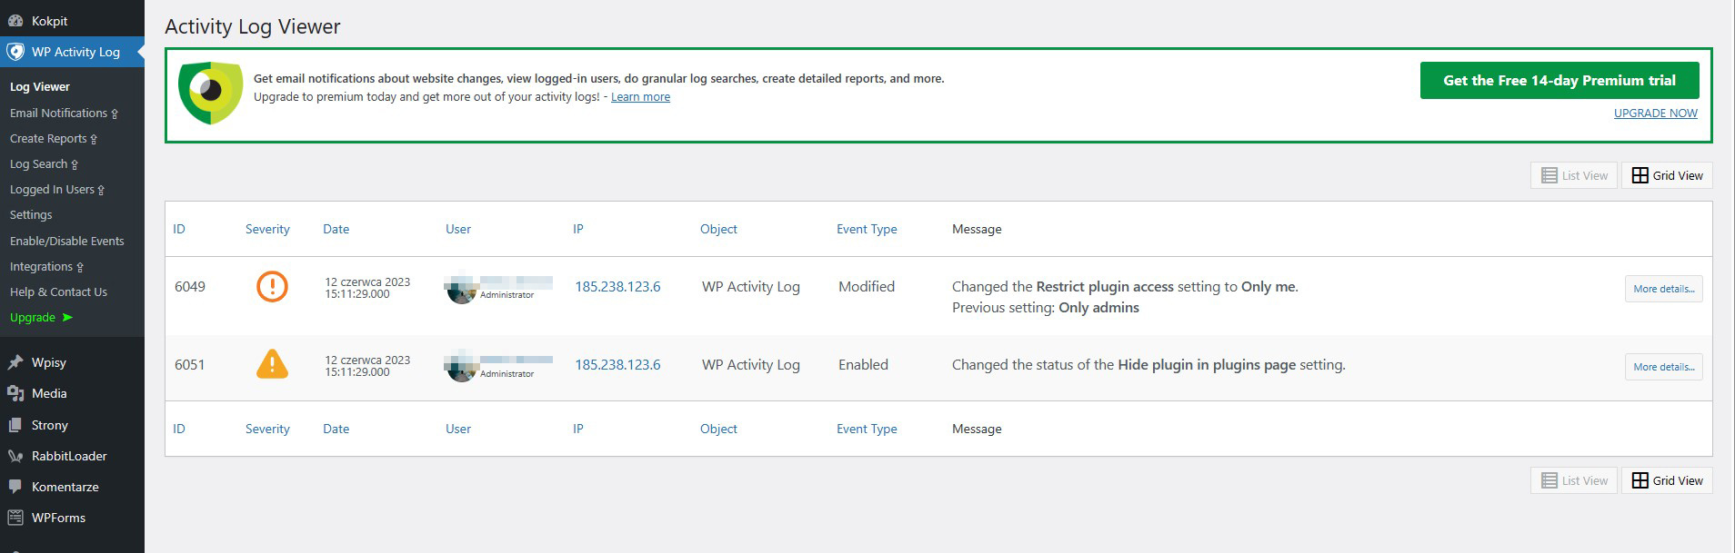The image size is (1735, 553).
Task: Sort by Event Type in table header
Action: 867,229
